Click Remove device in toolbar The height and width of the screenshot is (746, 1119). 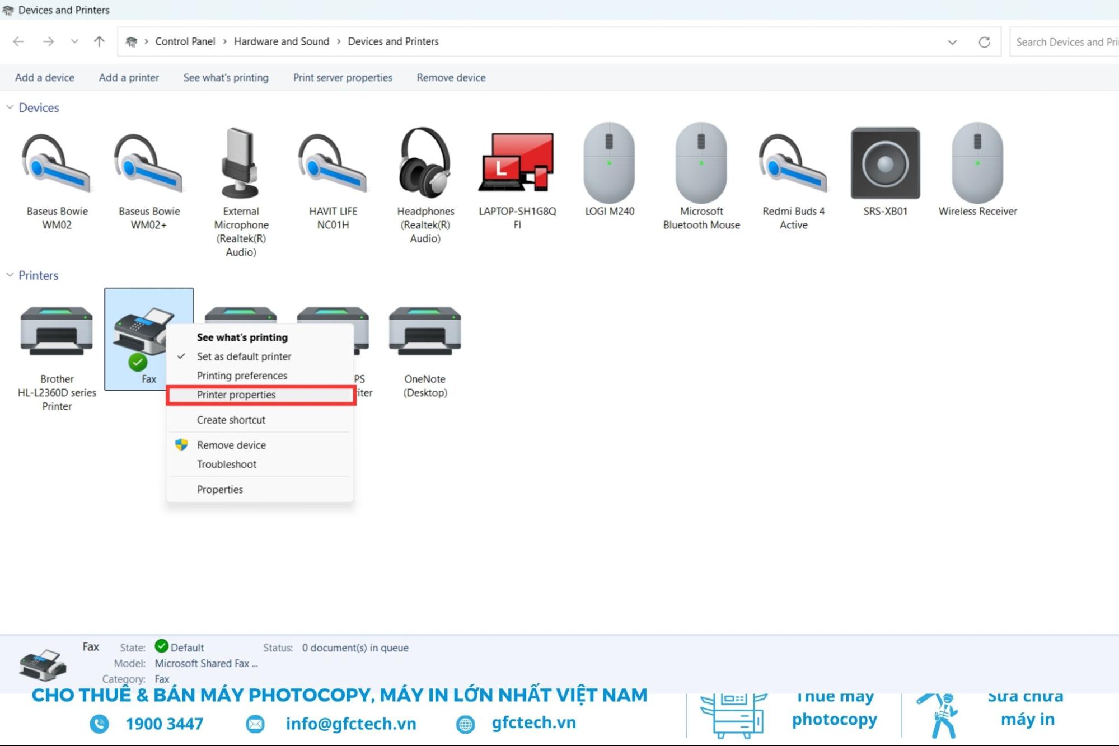coord(451,78)
